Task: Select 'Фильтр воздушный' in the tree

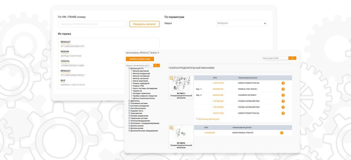Action: coord(141,74)
